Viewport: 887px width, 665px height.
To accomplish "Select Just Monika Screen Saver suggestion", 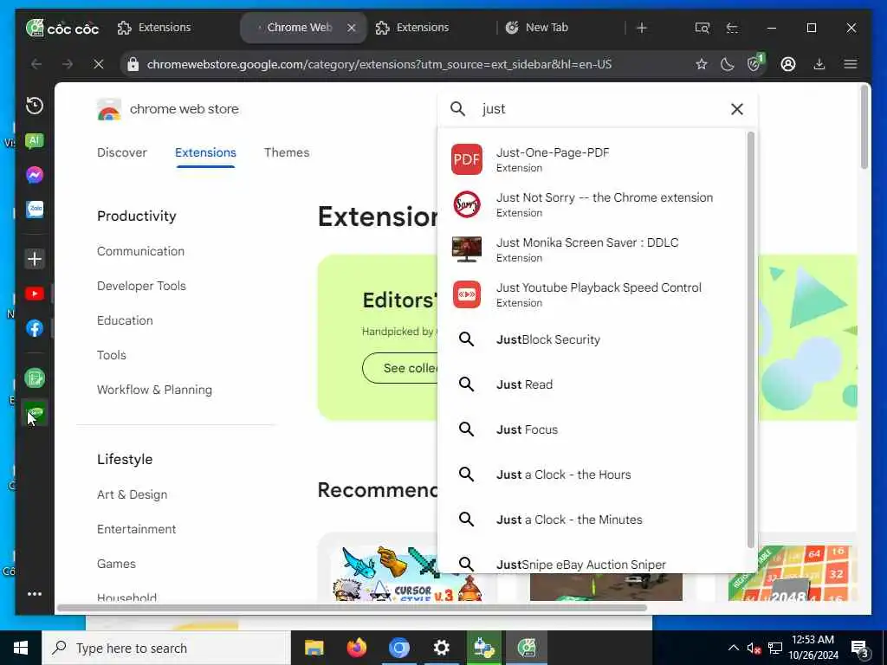I will click(x=592, y=249).
